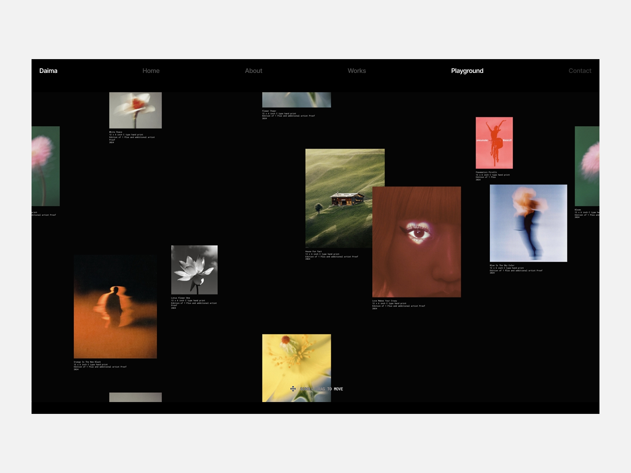Click the four-arrow move icon near the bottom
Screen dimensions: 631x473
[293, 389]
